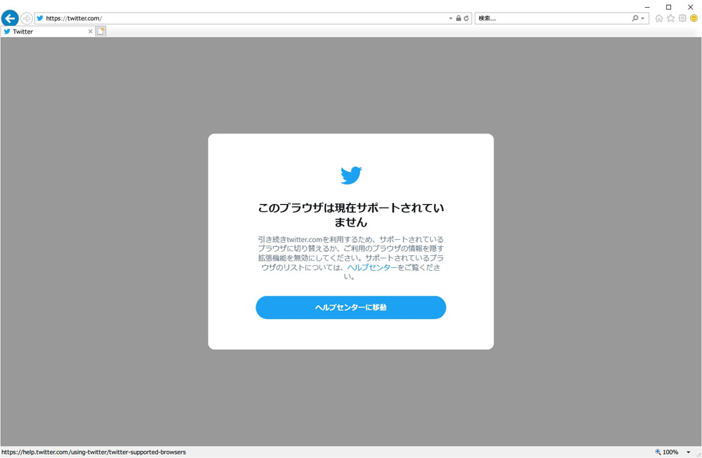Expand the address bar autocomplete dropdown arrow
Screen dimensions: 702x458
coord(451,18)
